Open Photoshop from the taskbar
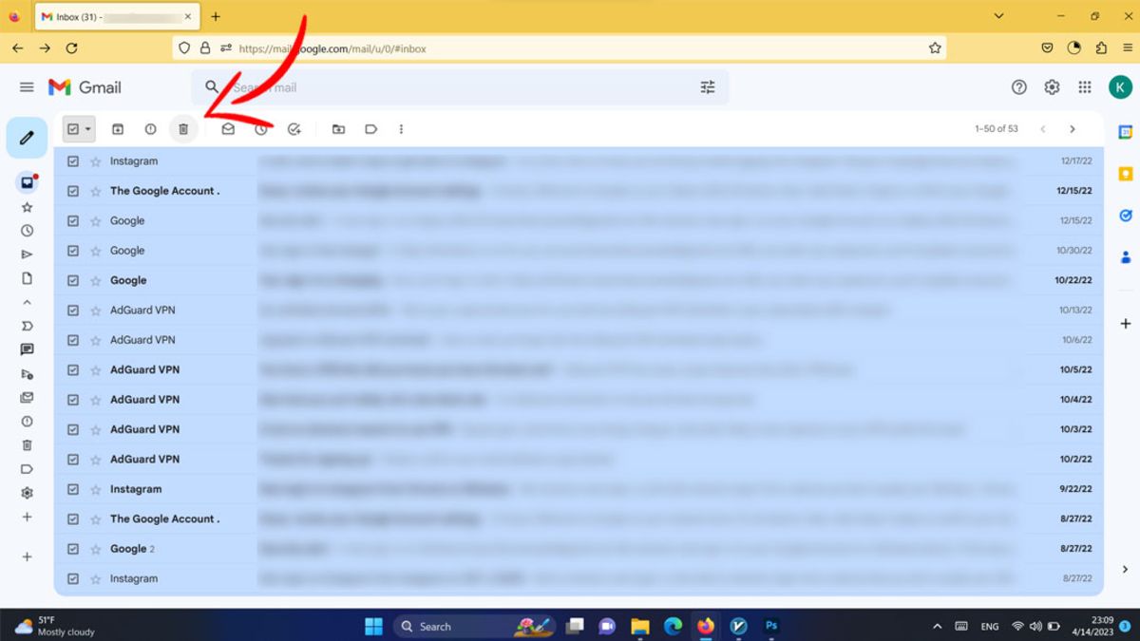The image size is (1140, 641). 771,627
